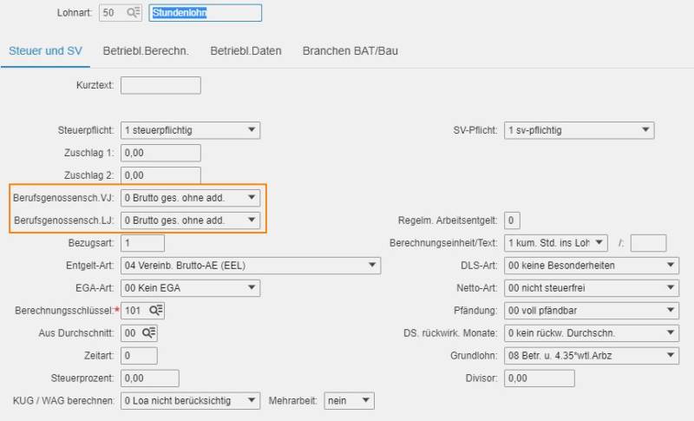Click the Netto-Art label
Screen dimensions: 694x421
477,288
